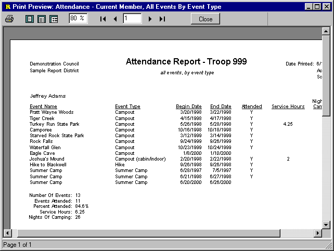Viewport: 334px width, 251px height.
Task: Click vertical scrollbar down arrow
Action: click(326, 224)
